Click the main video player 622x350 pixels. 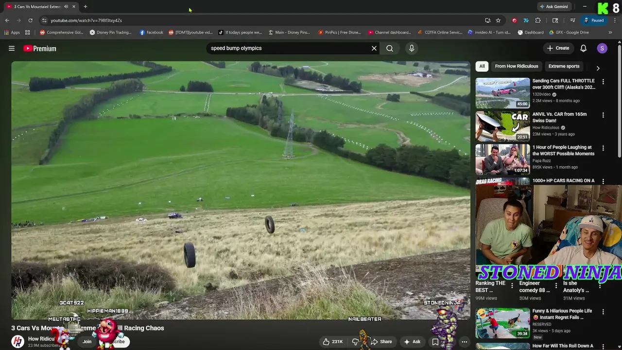(241, 190)
